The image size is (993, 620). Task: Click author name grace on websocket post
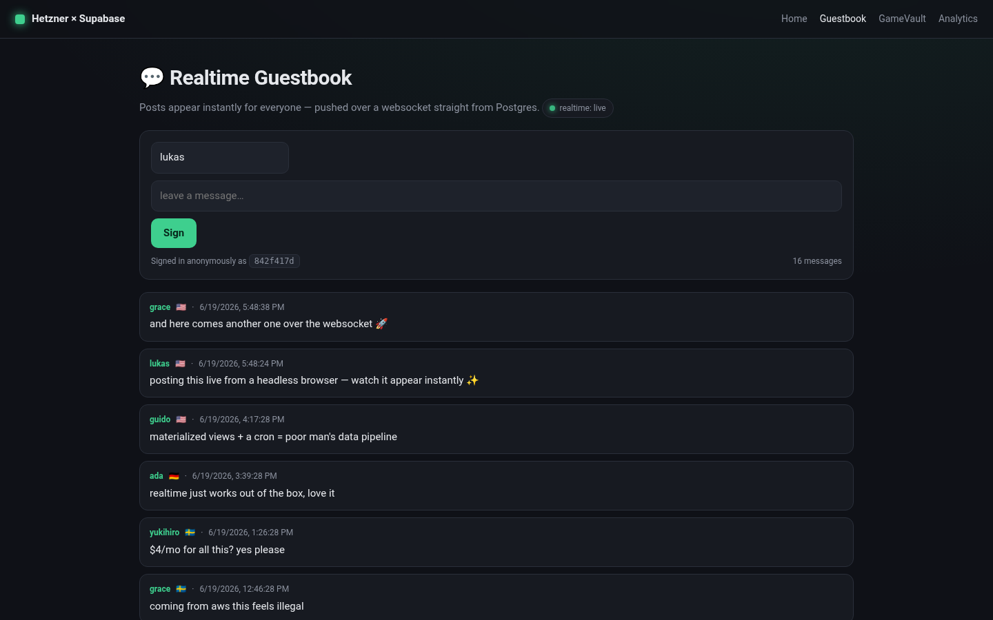click(160, 307)
